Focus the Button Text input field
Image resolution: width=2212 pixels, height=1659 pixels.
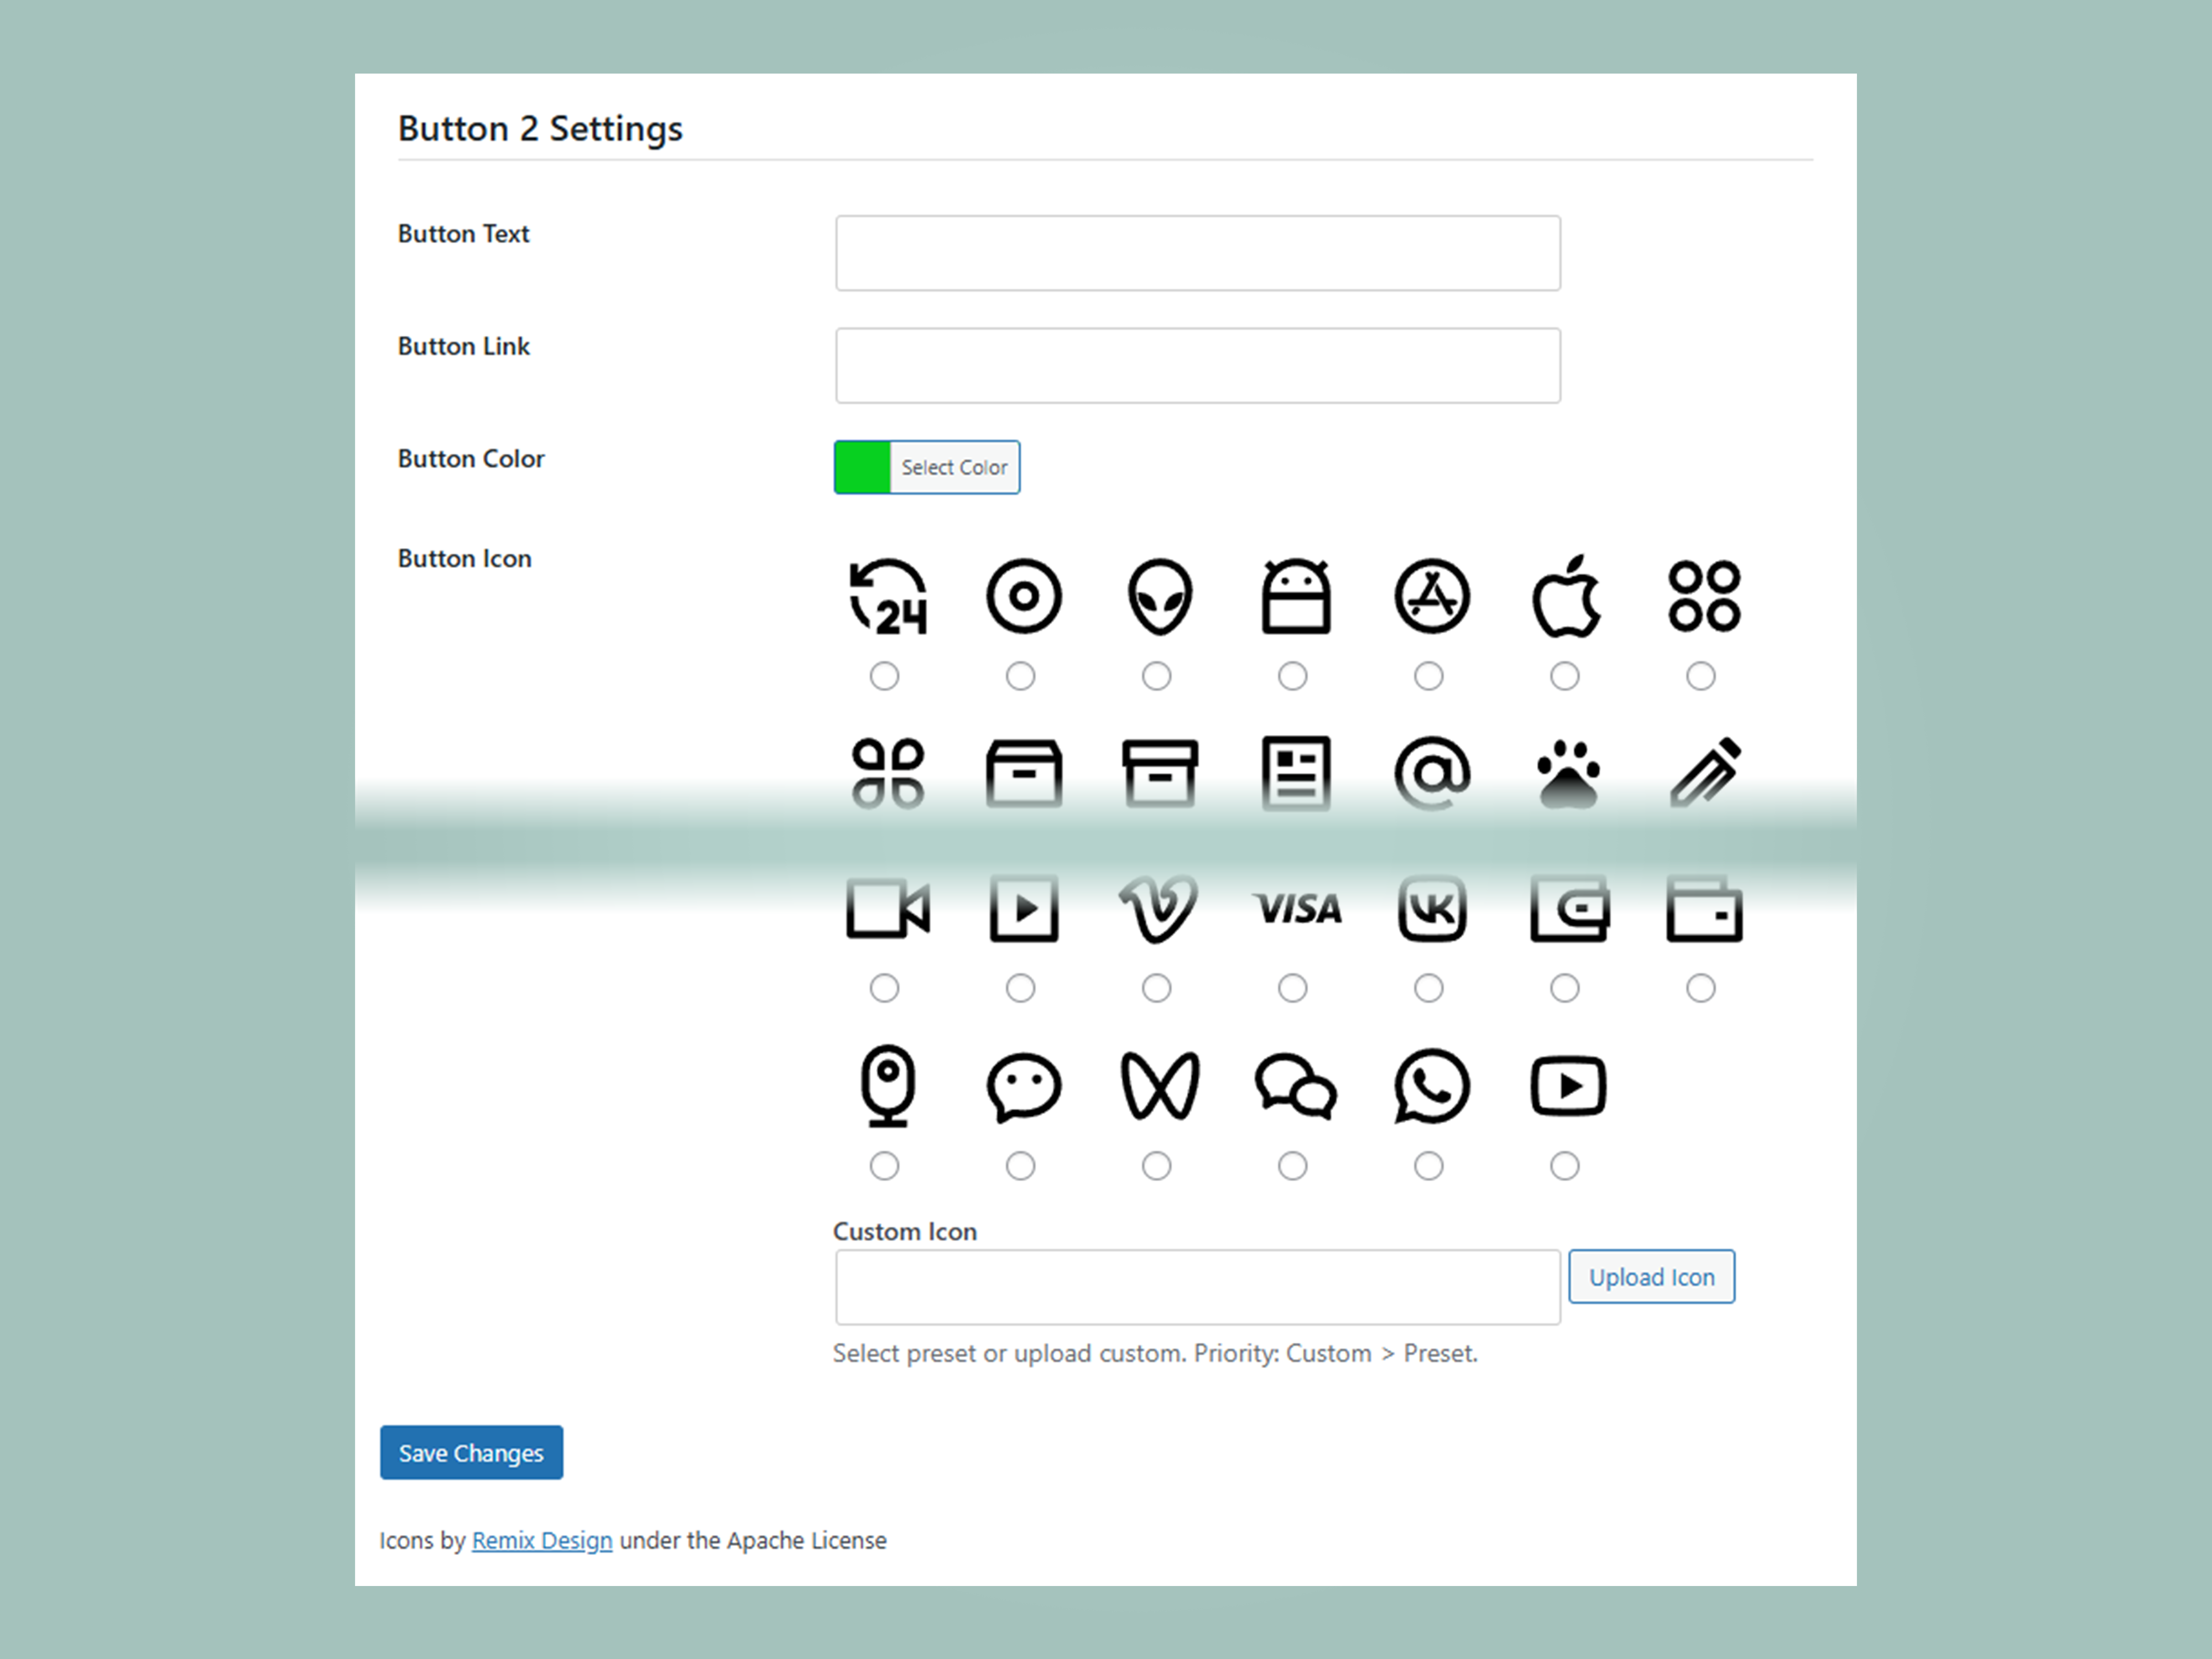pyautogui.click(x=1198, y=253)
